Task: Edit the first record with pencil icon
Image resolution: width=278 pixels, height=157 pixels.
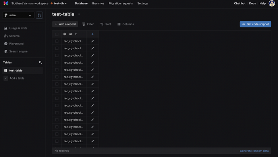Action: coord(93,41)
